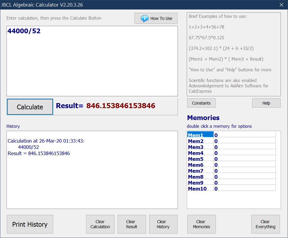This screenshot has width=288, height=238.
Task: Click Print History button
Action: click(30, 224)
